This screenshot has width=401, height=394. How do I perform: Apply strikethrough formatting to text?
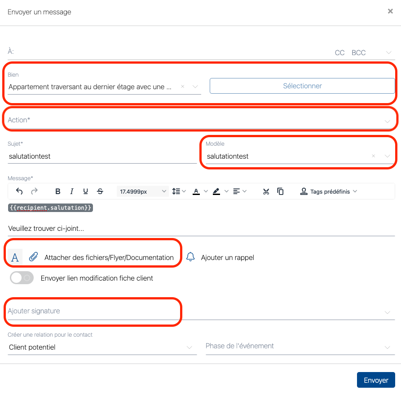(x=100, y=191)
